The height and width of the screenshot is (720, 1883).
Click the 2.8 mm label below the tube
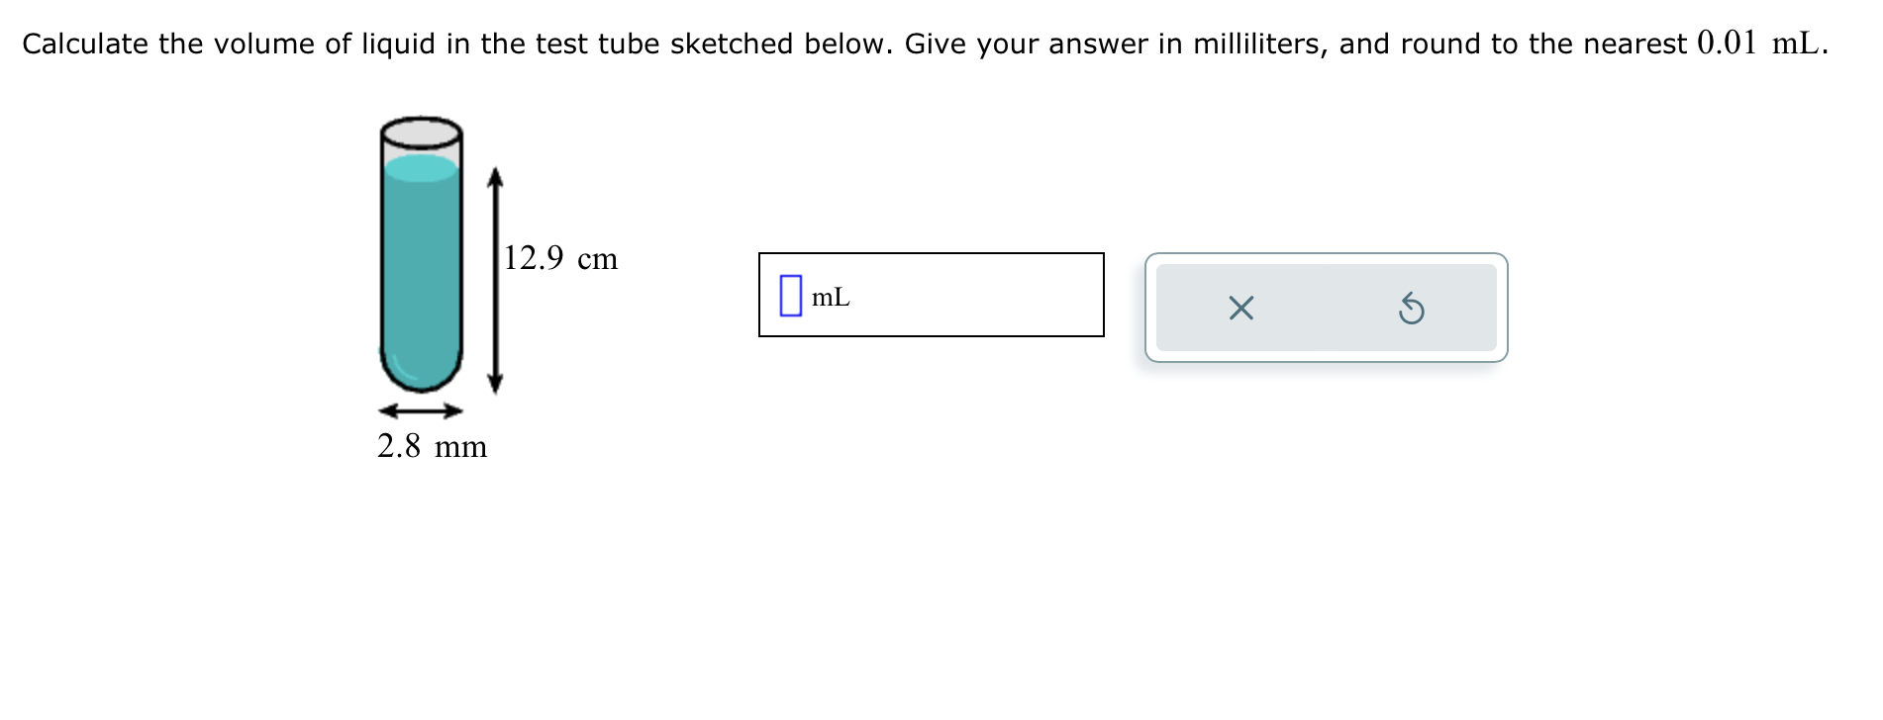[432, 446]
